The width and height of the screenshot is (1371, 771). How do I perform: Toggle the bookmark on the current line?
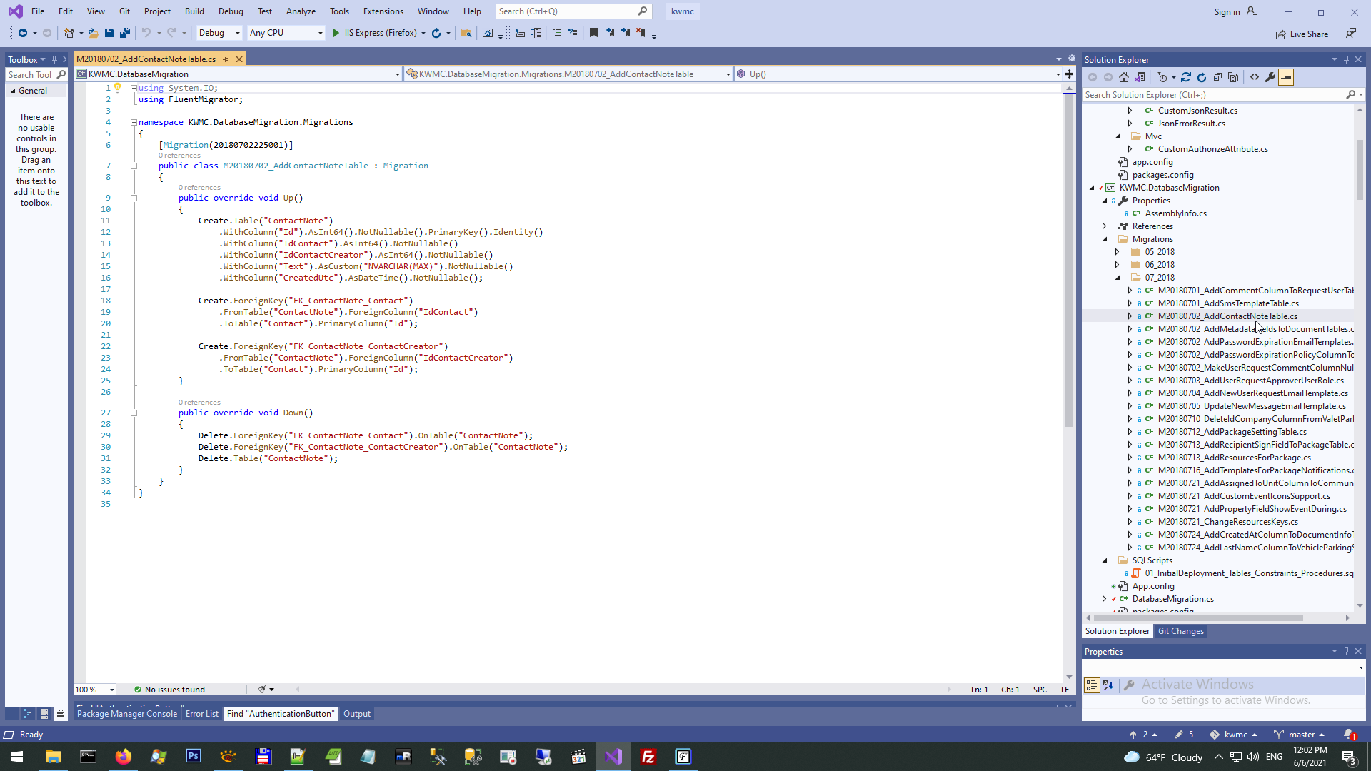pos(593,33)
